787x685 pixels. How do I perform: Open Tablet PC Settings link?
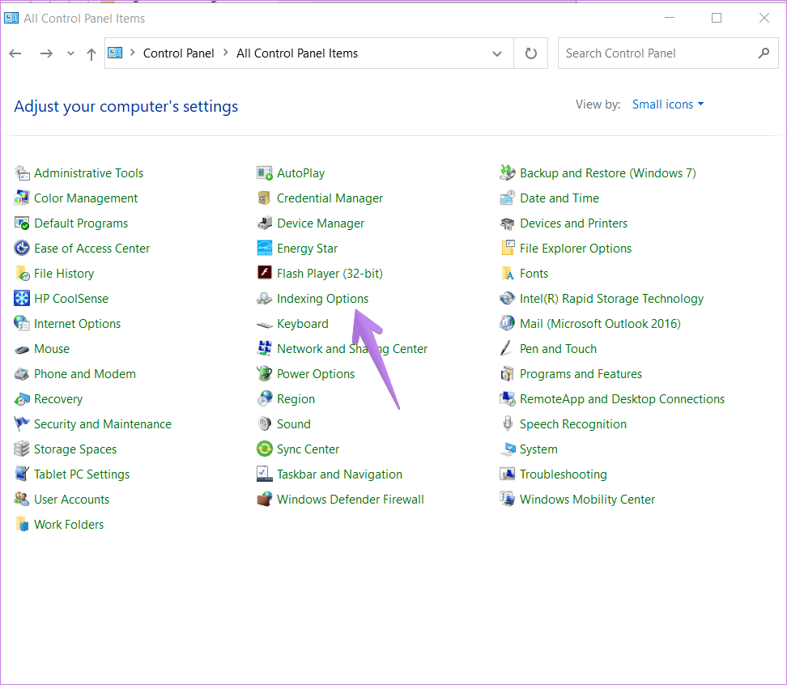[82, 474]
